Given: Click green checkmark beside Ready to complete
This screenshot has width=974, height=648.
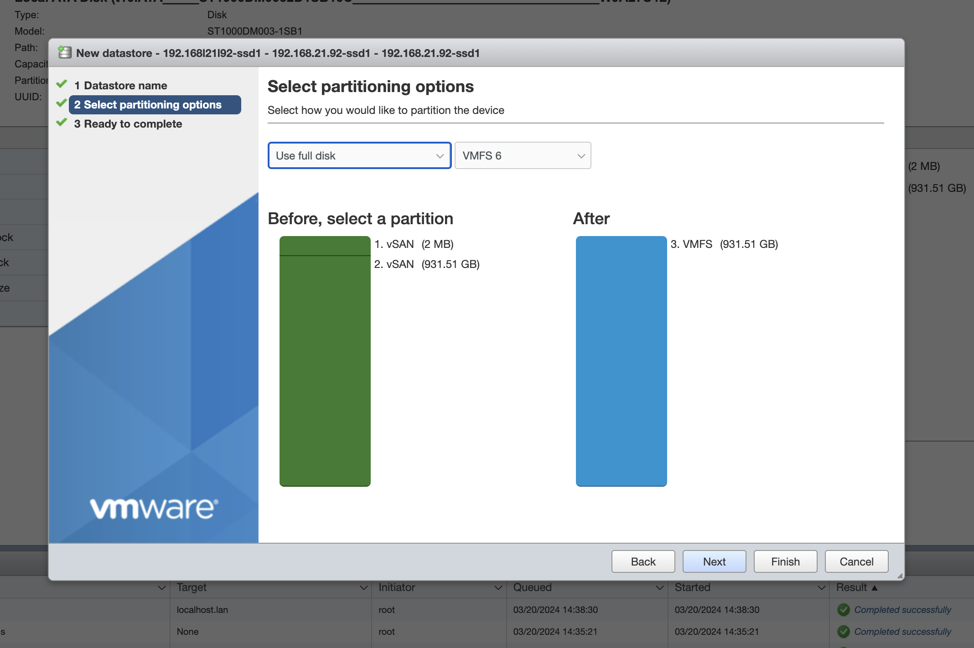Looking at the screenshot, I should click(x=62, y=123).
